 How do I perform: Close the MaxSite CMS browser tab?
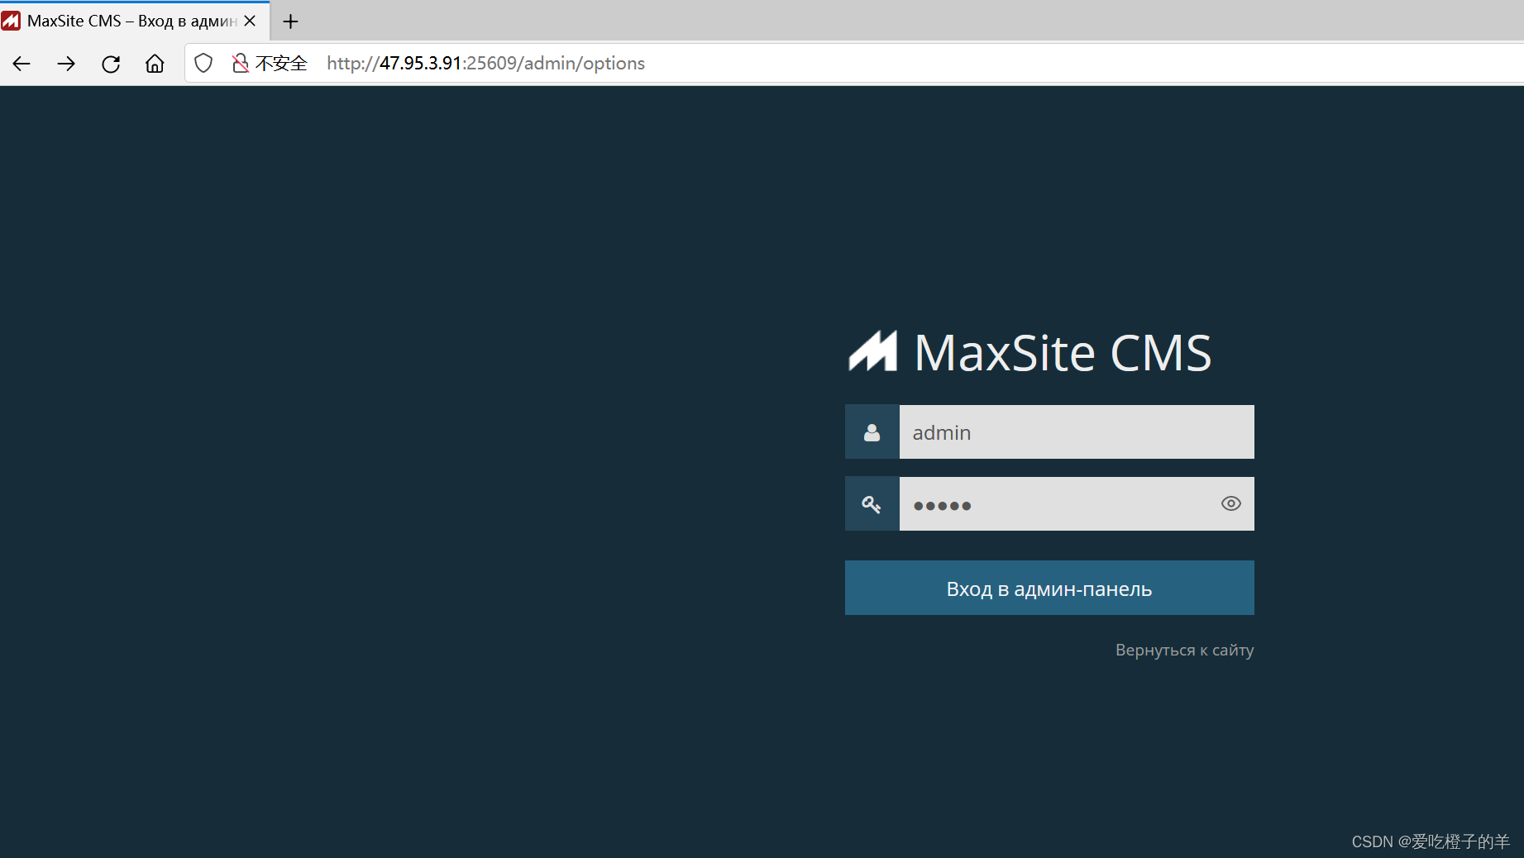pos(250,21)
